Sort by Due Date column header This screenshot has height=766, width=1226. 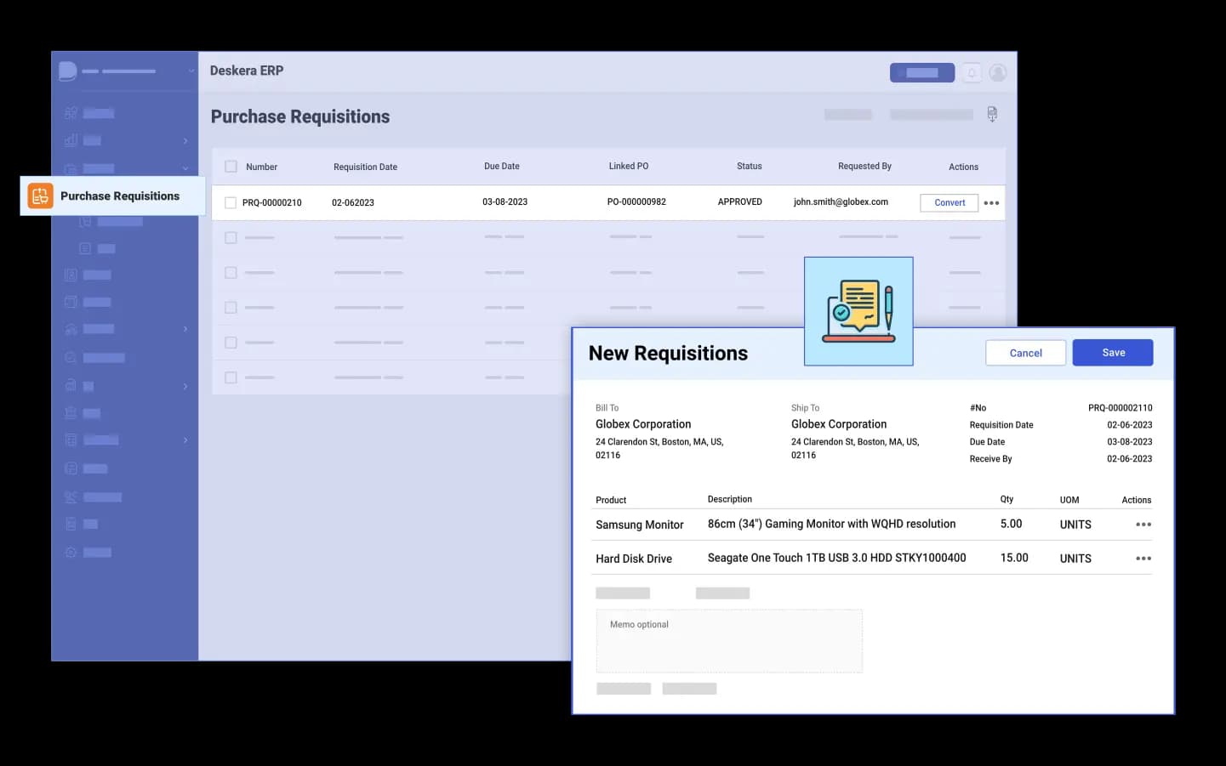[x=501, y=167]
